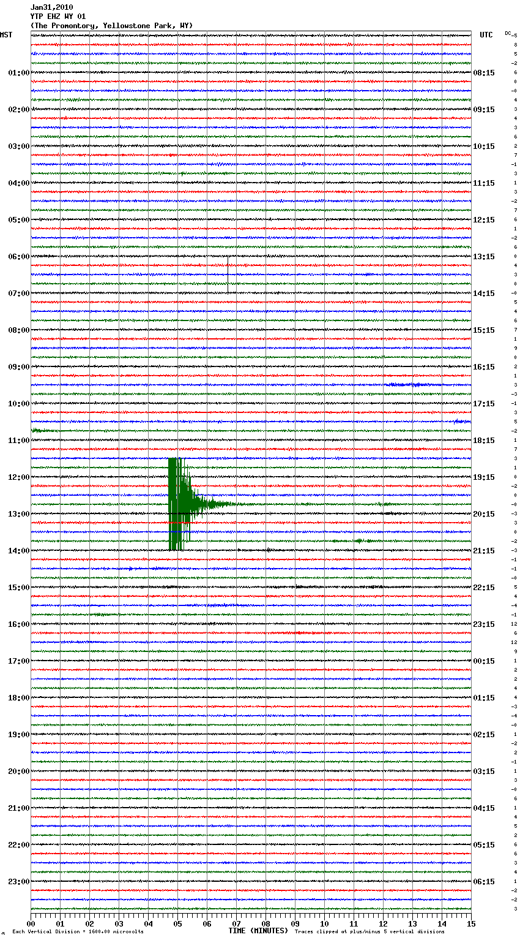Screen dimensions: 520x940
Task: Click the "11:15" UTC time label
Action: point(484,183)
